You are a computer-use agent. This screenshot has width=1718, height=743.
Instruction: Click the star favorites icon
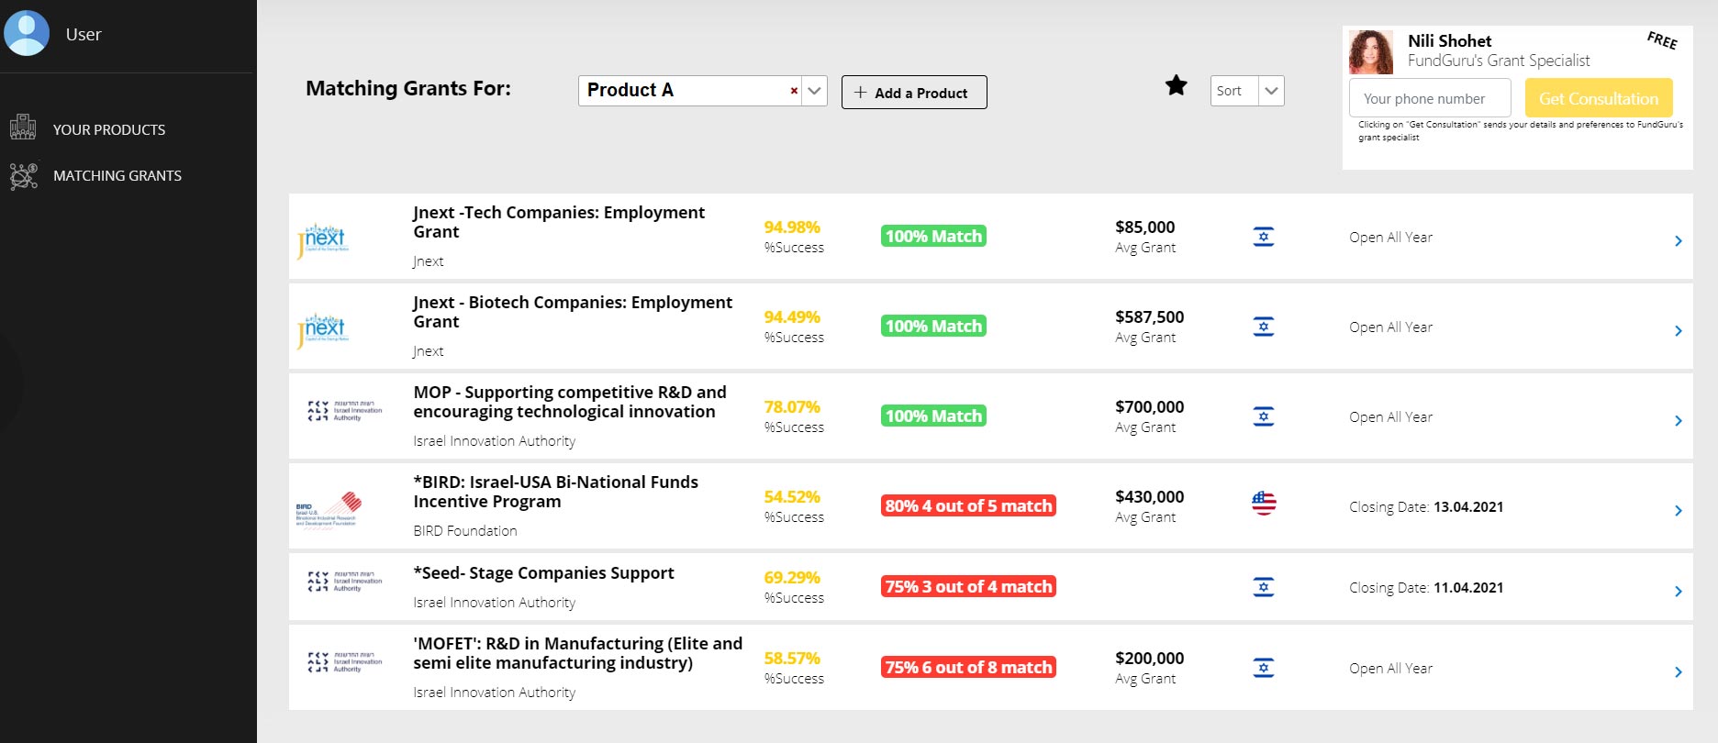click(1176, 86)
